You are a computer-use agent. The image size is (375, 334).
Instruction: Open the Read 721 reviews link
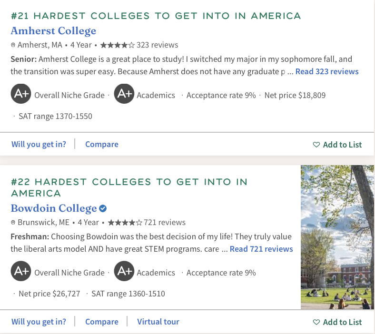(261, 249)
